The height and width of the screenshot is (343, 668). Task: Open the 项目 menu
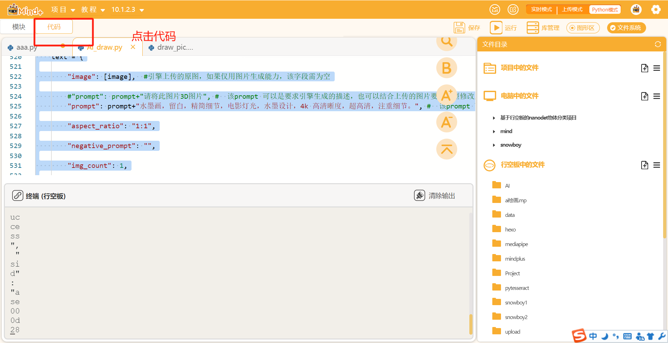(x=63, y=10)
